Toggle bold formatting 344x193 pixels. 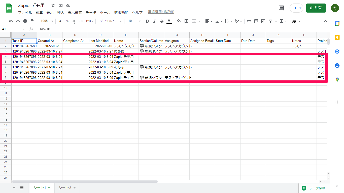coord(148,21)
